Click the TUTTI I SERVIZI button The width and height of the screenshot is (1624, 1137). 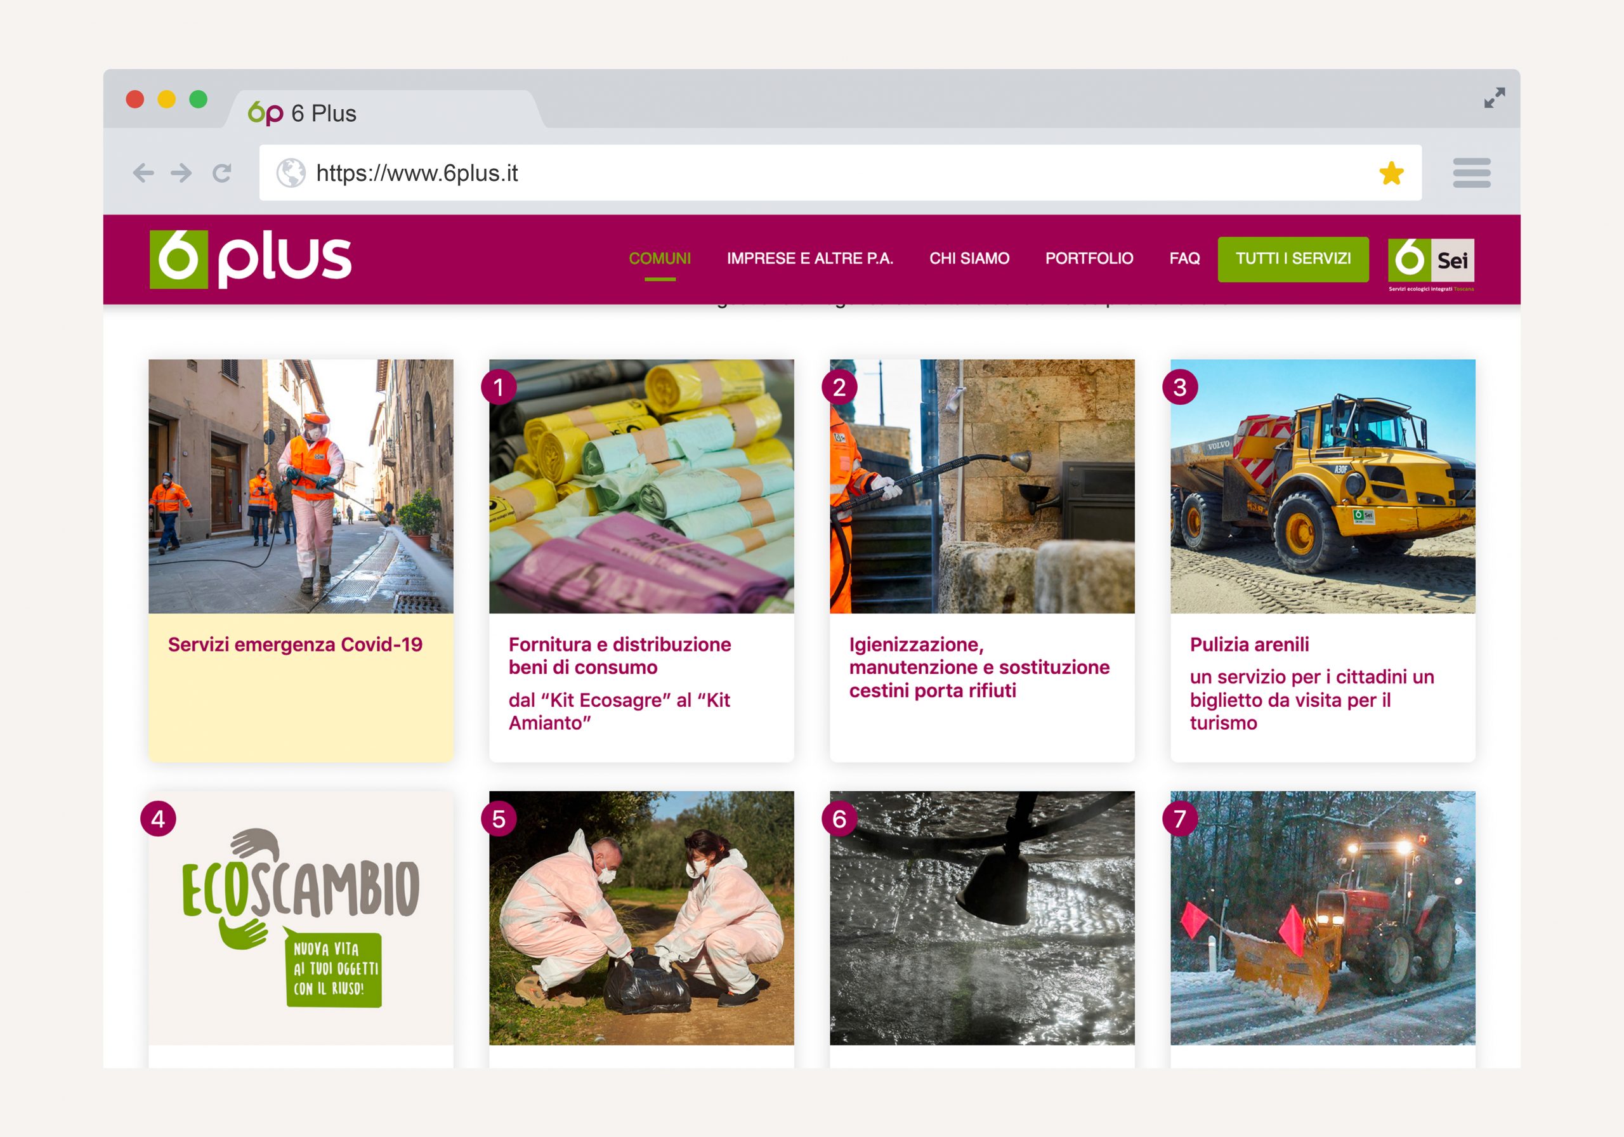[x=1293, y=259]
